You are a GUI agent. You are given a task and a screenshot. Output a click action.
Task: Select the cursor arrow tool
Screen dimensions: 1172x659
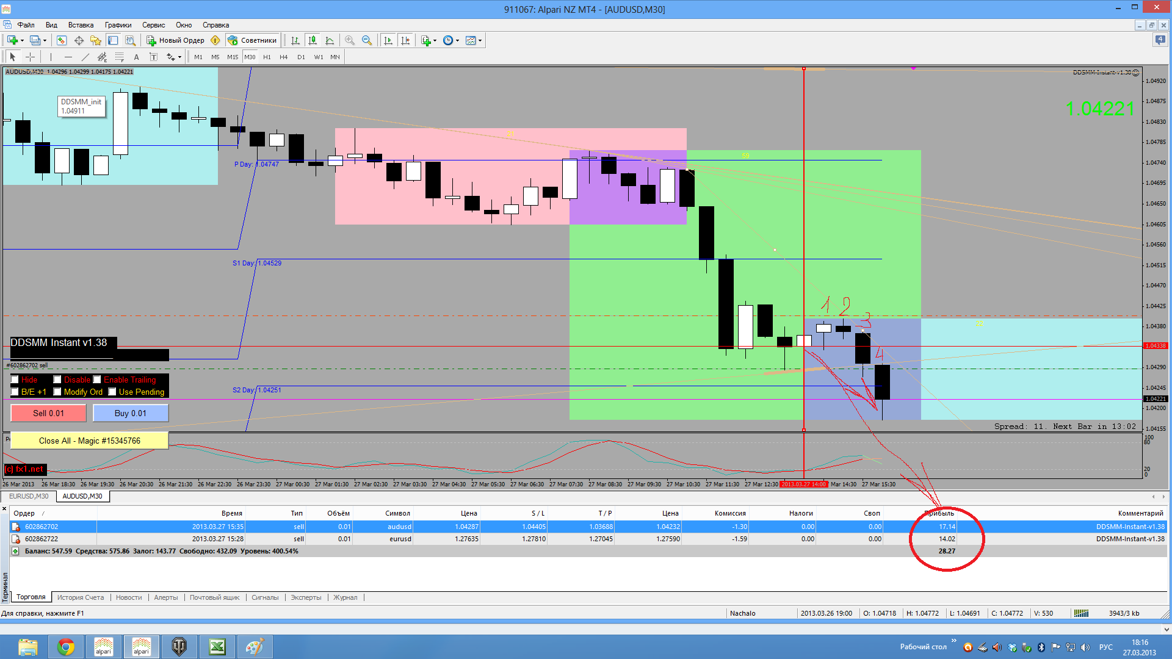[13, 57]
